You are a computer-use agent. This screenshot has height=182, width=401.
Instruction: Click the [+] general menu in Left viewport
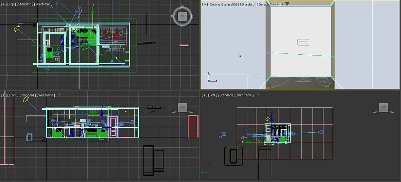(x=204, y=95)
